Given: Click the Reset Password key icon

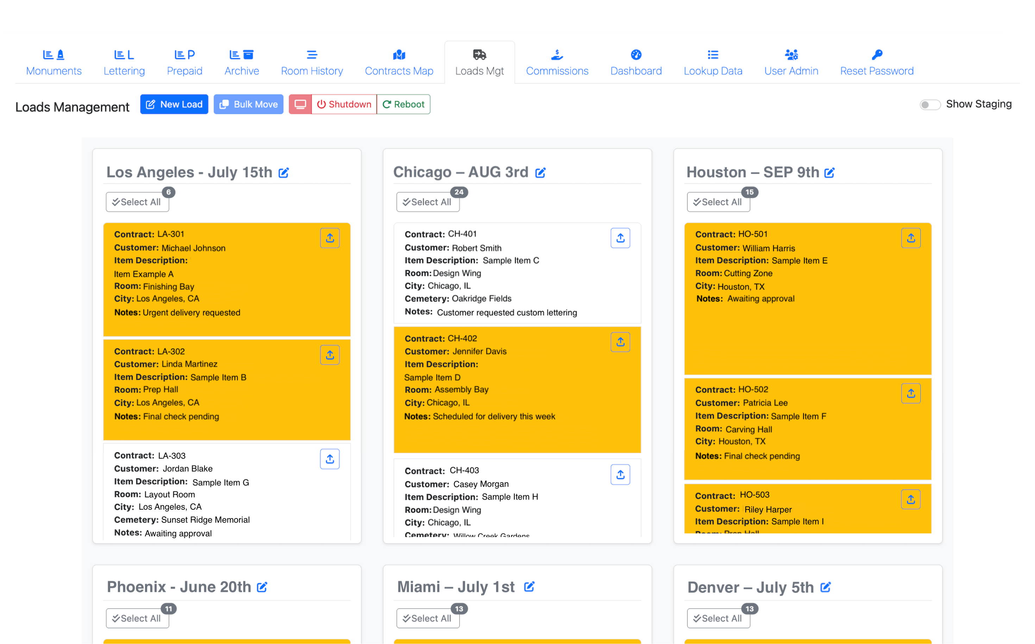Looking at the screenshot, I should [x=877, y=54].
